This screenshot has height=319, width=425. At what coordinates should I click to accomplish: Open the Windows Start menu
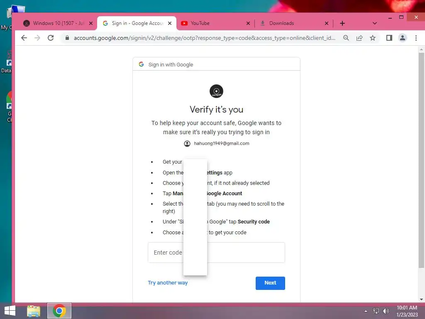[10, 311]
